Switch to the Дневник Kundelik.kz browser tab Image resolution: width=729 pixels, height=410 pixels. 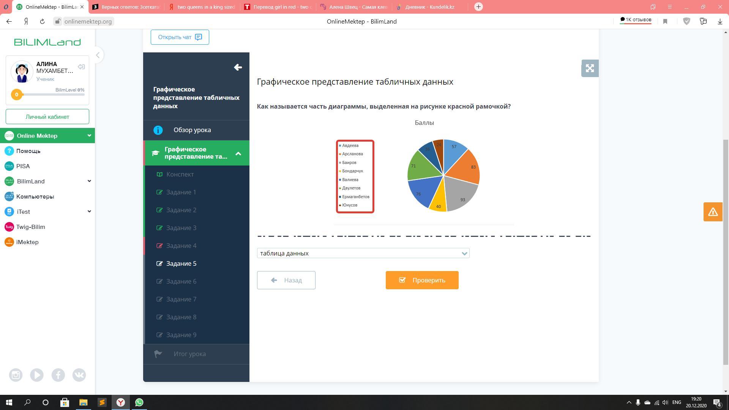click(x=429, y=7)
